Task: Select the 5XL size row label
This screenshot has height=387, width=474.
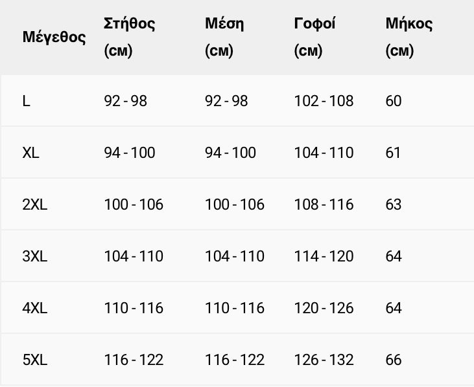Action: point(35,360)
